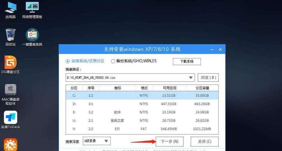The image size is (282, 151).
Task: Click the 35.00GB capacity cell
Action: coord(202,96)
